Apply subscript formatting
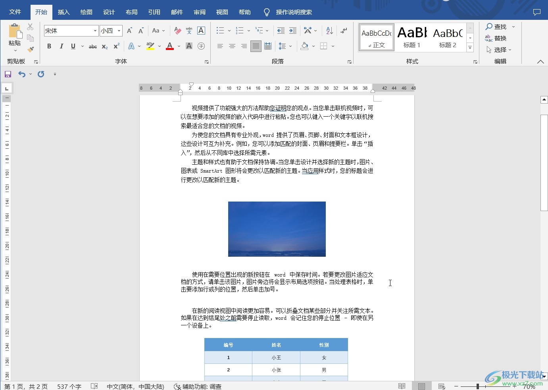The image size is (548, 390). point(104,46)
